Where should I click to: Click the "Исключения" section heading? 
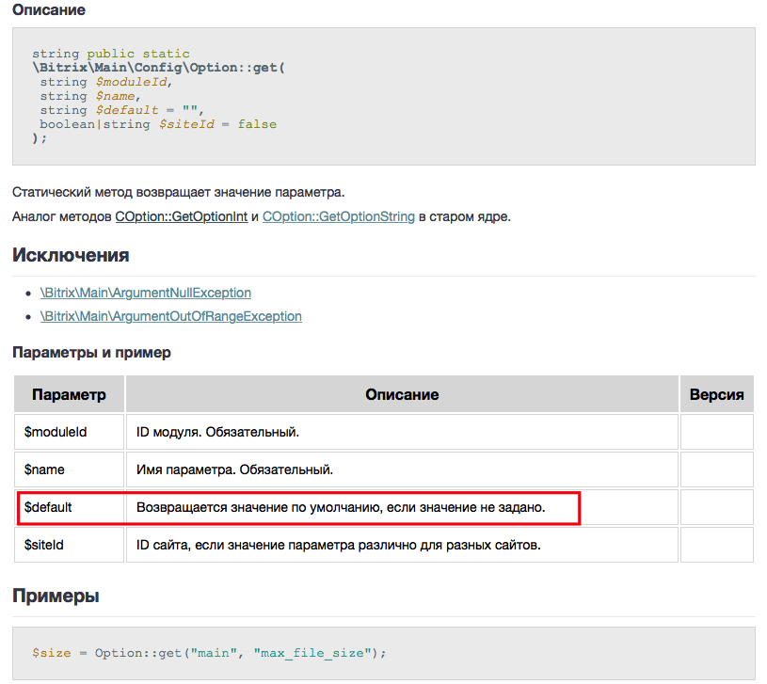click(x=71, y=255)
